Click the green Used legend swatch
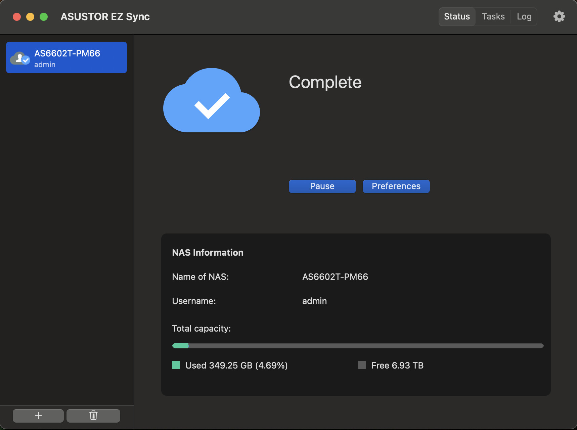Image resolution: width=577 pixels, height=430 pixels. point(176,365)
